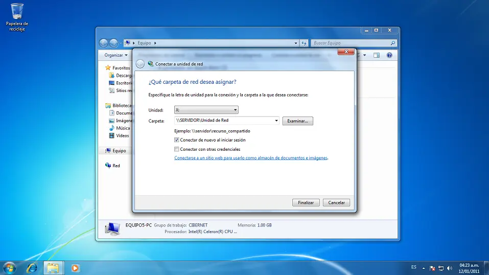Select Equipo in the navigation pane
Screen dimensions: 489x275
pyautogui.click(x=119, y=151)
